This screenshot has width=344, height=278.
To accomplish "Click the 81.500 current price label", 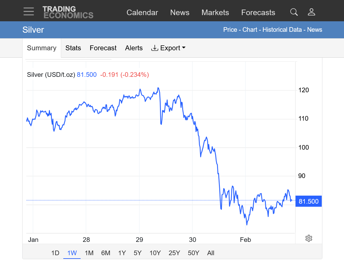I will pos(308,201).
